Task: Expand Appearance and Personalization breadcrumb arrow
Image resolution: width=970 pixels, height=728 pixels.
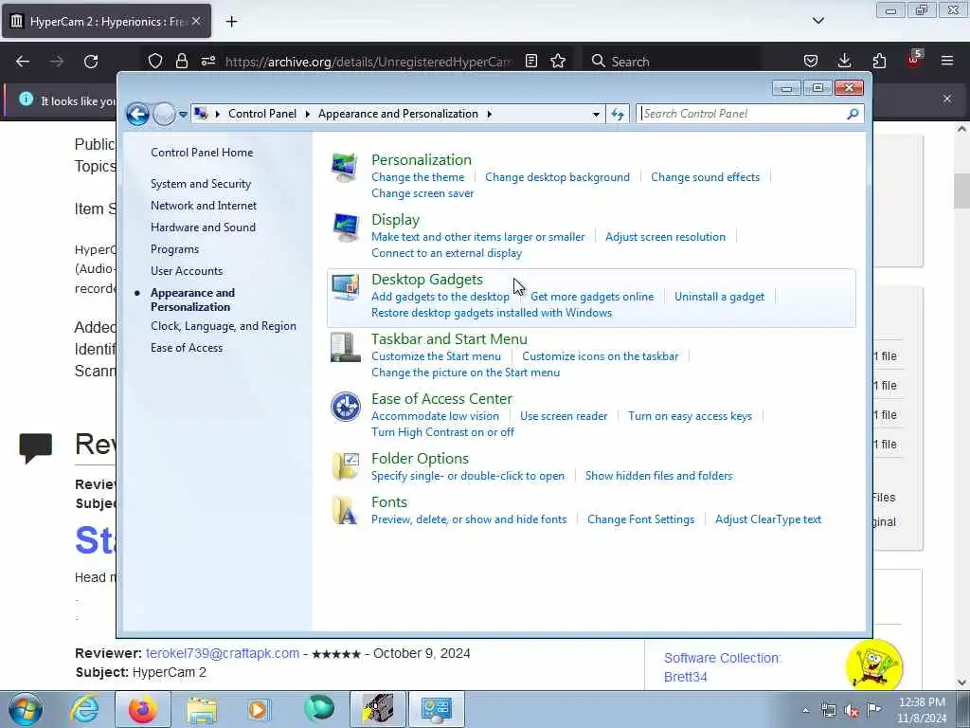Action: click(x=490, y=114)
